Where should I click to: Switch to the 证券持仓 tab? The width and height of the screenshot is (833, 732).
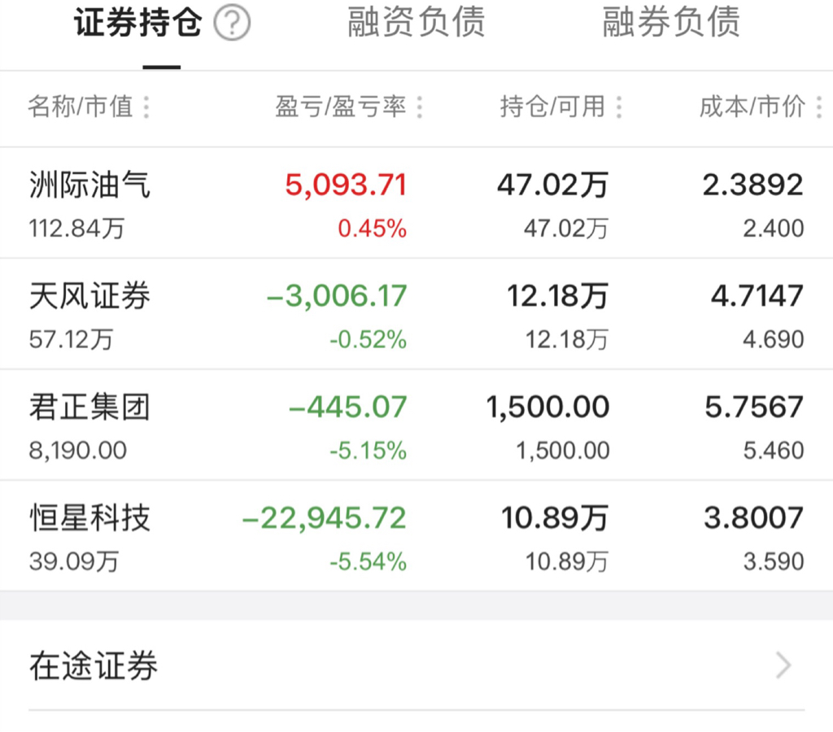(x=138, y=23)
